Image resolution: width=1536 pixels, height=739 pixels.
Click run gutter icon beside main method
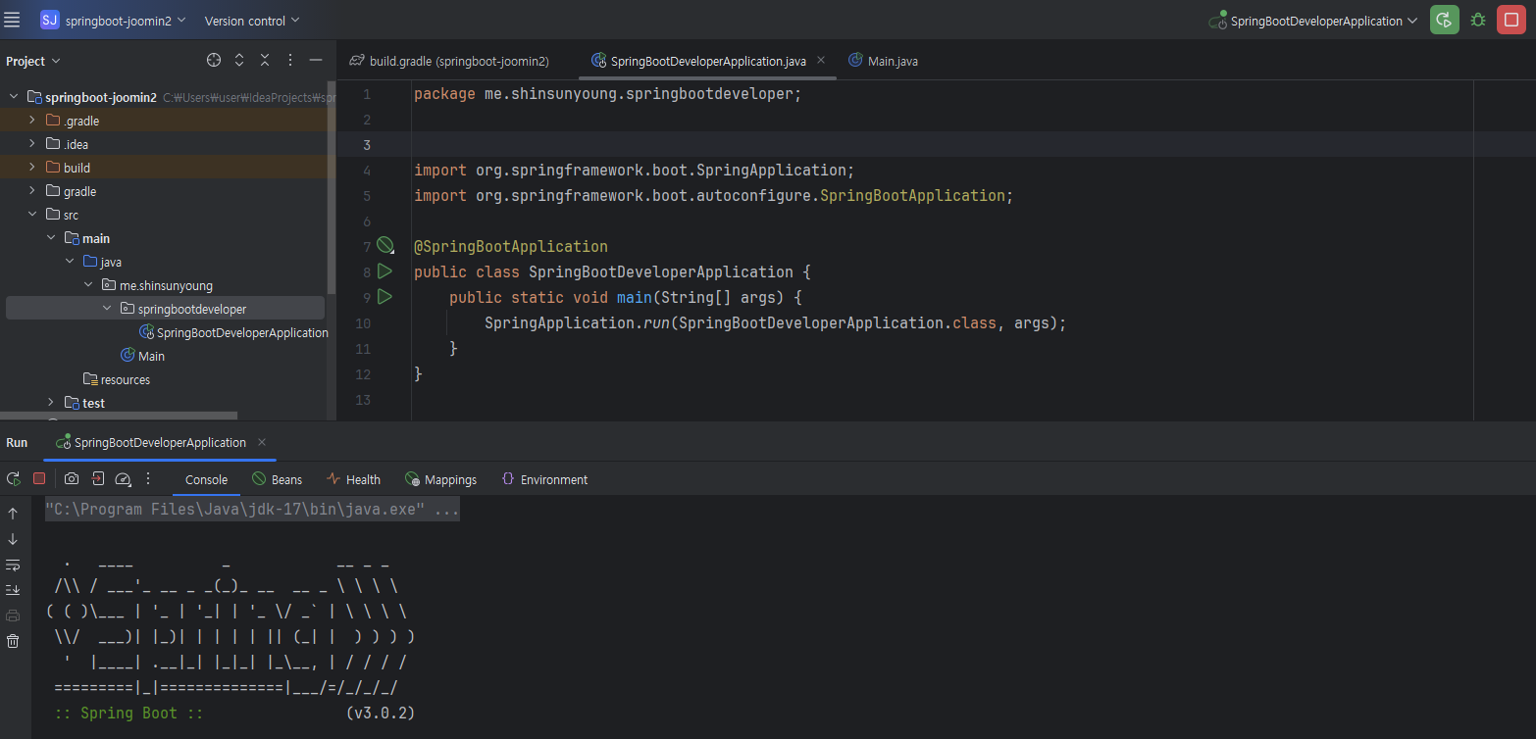point(384,297)
